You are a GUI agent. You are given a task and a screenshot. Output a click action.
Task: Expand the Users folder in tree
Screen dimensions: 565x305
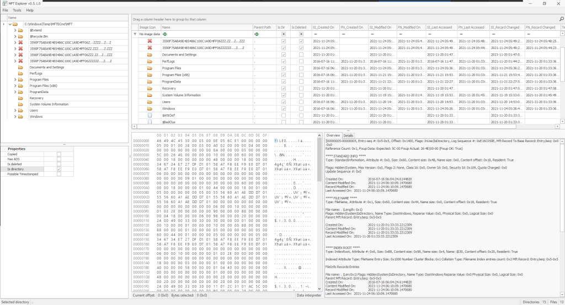point(15,110)
